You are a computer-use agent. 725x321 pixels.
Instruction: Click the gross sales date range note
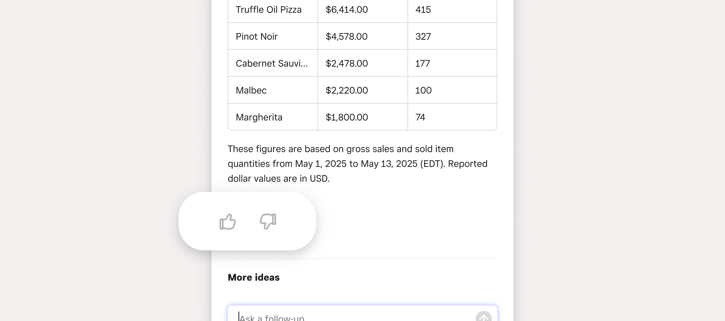pos(358,164)
